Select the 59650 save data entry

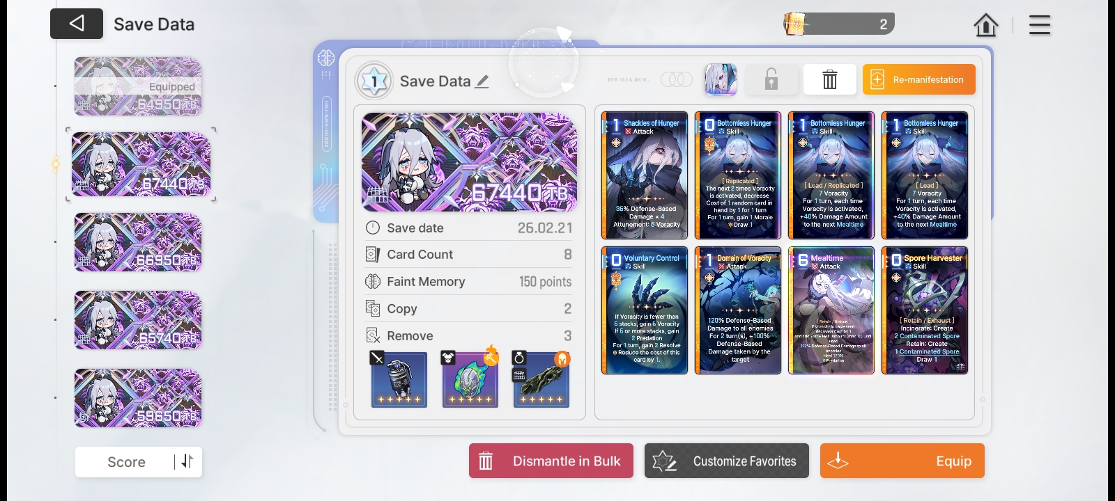[x=138, y=398]
